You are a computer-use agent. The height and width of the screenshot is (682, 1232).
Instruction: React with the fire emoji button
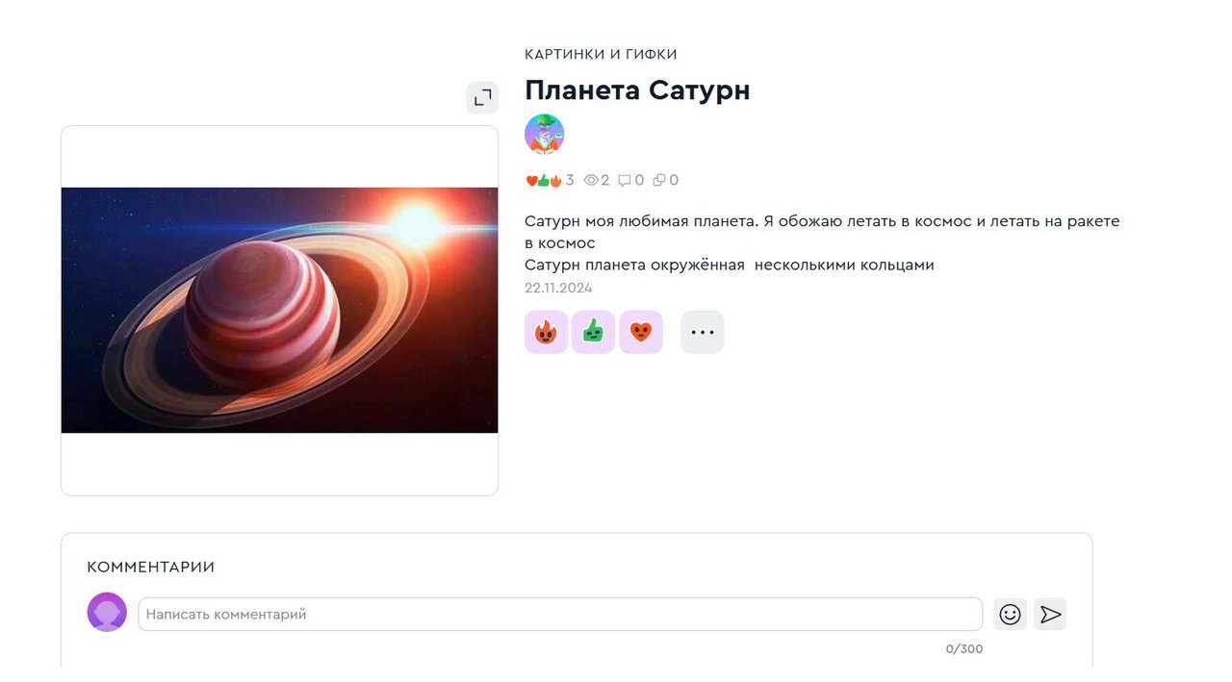pyautogui.click(x=546, y=332)
